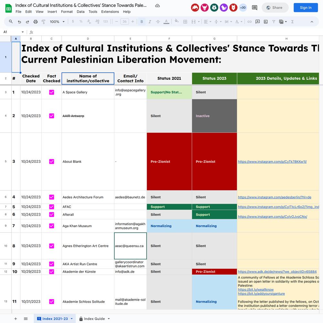Open the borders tool
The width and height of the screenshot is (323, 323).
pyautogui.click(x=185, y=22)
